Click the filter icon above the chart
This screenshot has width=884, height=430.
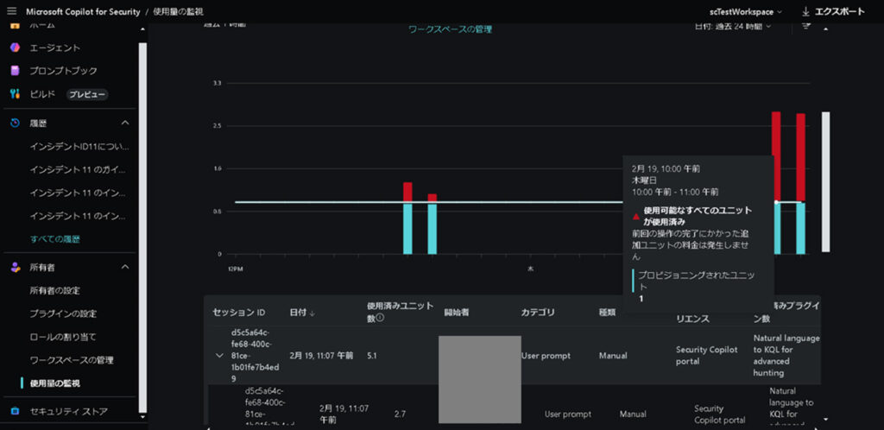click(x=805, y=26)
